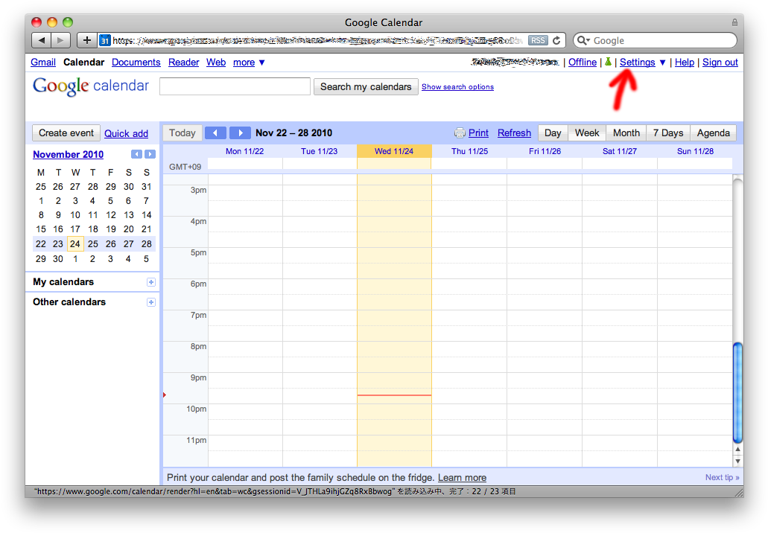Click the Offline link

coord(583,63)
